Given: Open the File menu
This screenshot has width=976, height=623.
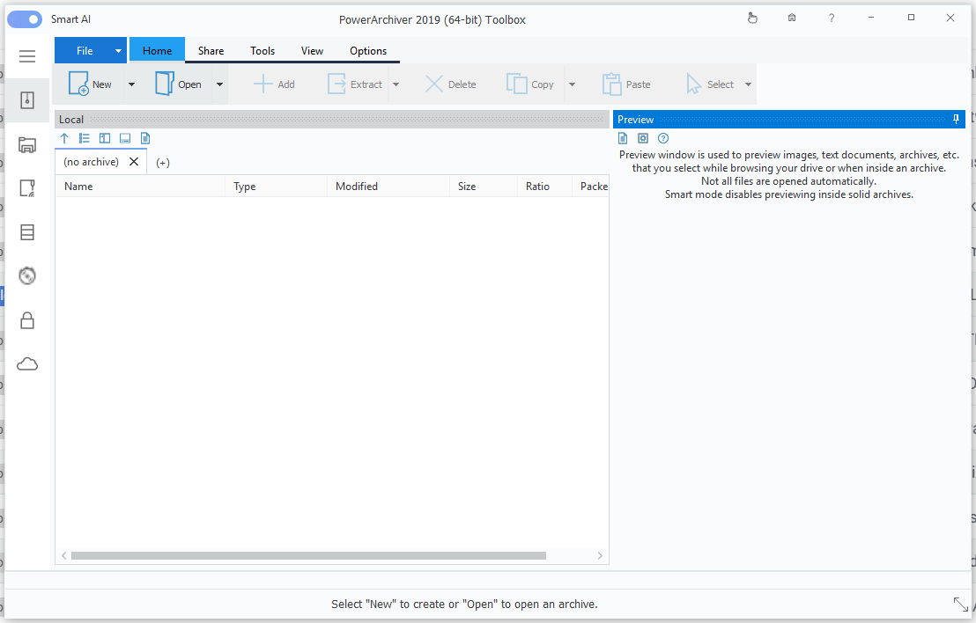Looking at the screenshot, I should coord(85,50).
